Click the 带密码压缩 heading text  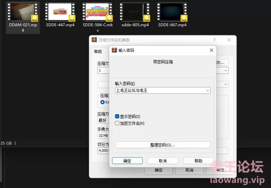coord(163,62)
